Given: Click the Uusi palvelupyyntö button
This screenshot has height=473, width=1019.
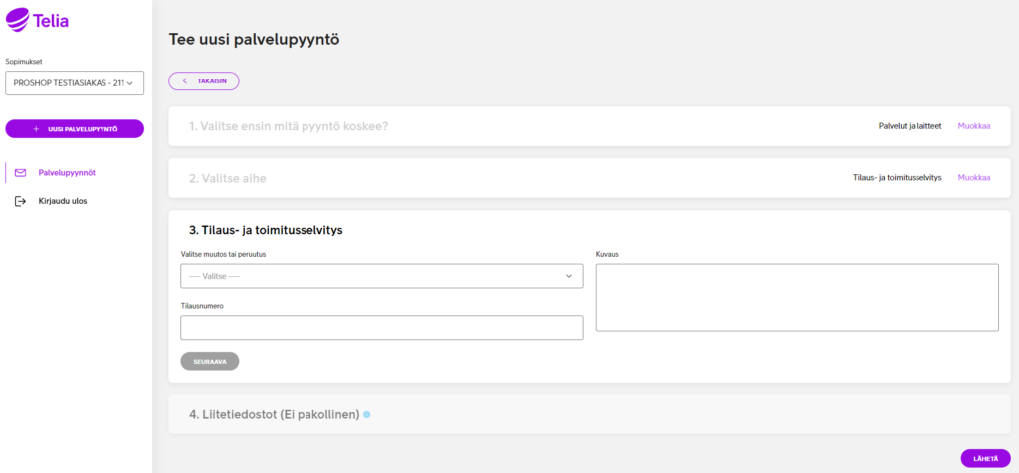Looking at the screenshot, I should click(75, 129).
